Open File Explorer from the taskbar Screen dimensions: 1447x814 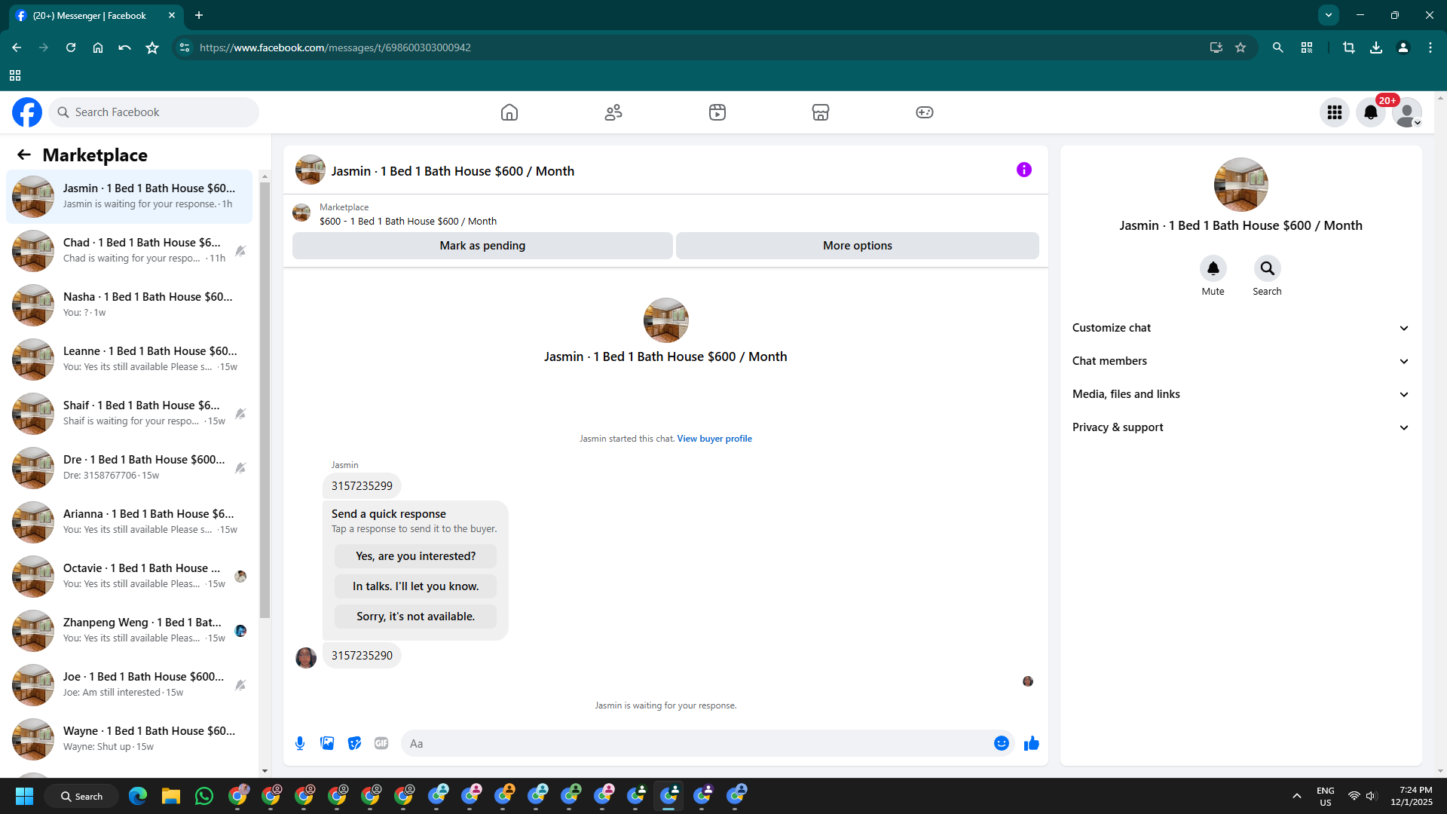point(171,796)
